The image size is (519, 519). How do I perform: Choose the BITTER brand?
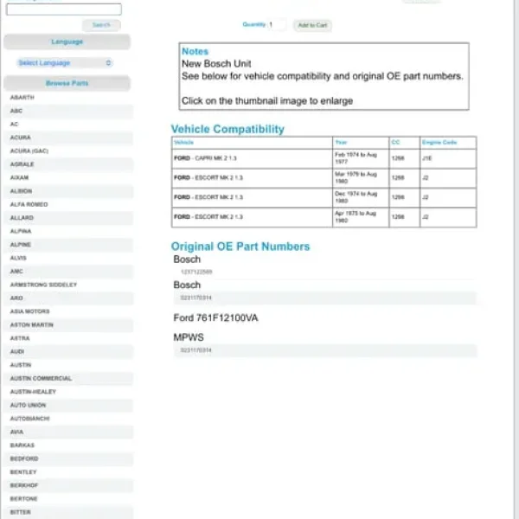click(21, 512)
